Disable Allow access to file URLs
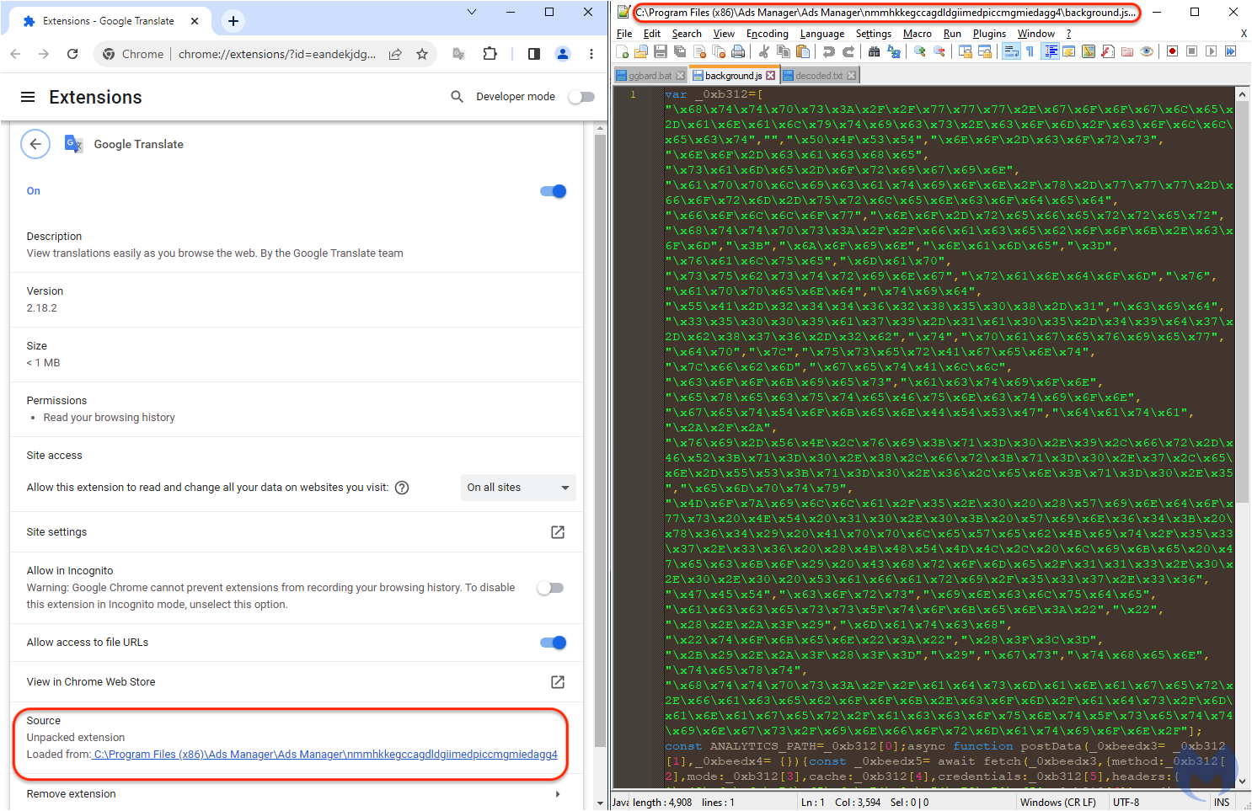 tap(554, 643)
